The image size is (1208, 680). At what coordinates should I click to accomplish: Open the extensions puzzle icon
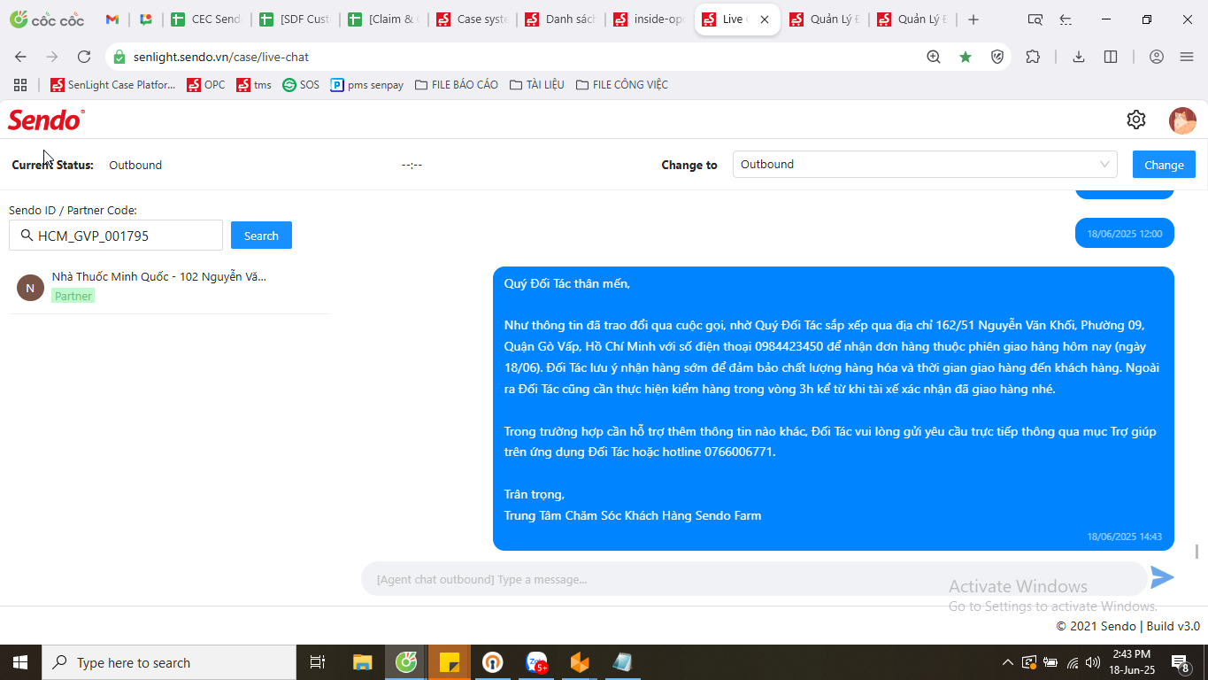(1033, 57)
